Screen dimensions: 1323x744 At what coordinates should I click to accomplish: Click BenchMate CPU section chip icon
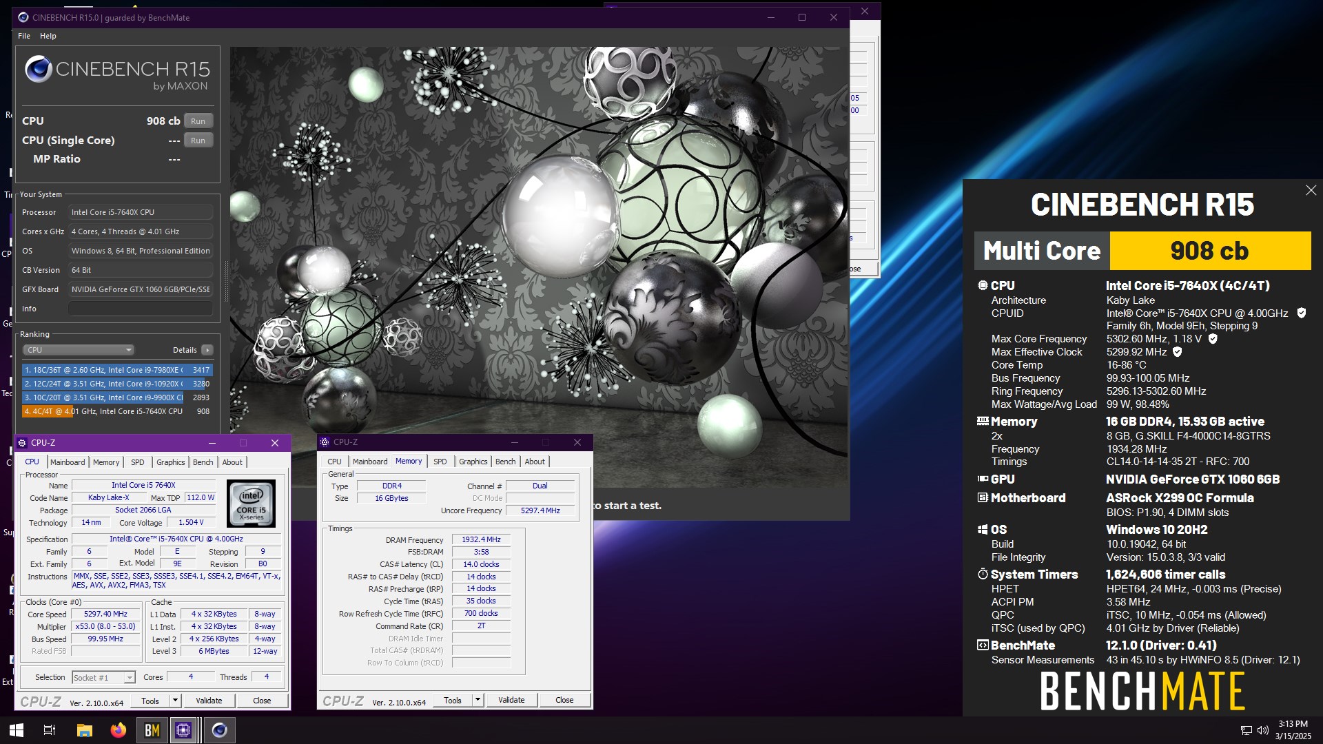983,285
